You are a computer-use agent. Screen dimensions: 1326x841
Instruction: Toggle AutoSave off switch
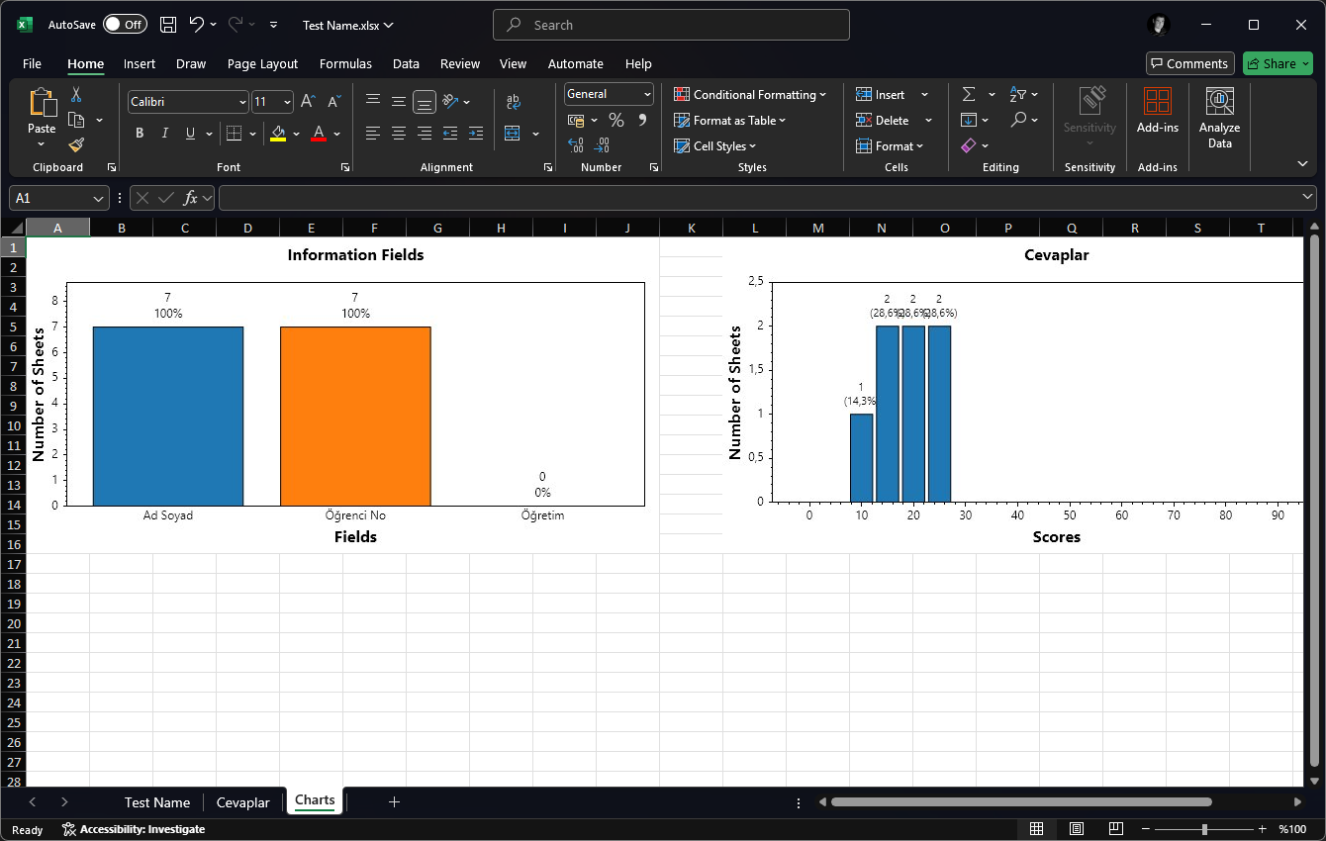(126, 24)
